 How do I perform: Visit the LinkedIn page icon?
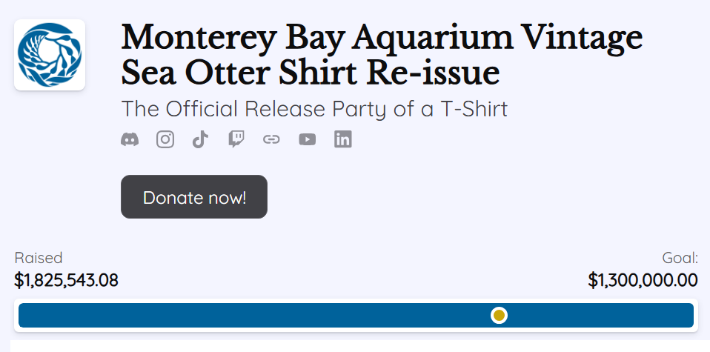[x=343, y=139]
